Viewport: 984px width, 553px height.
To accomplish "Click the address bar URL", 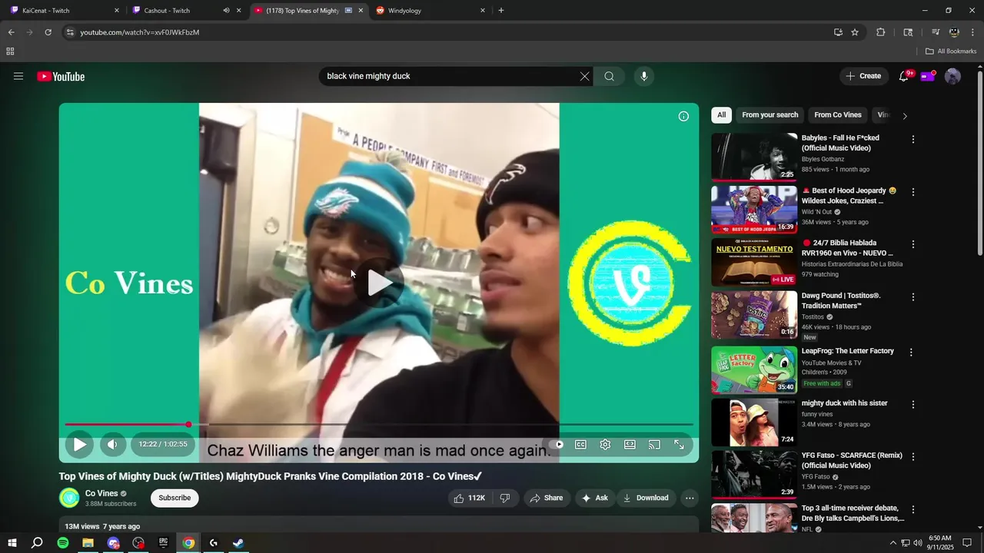I will click(140, 32).
